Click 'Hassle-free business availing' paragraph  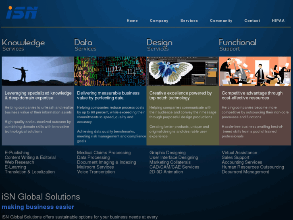pyautogui.click(x=252, y=132)
